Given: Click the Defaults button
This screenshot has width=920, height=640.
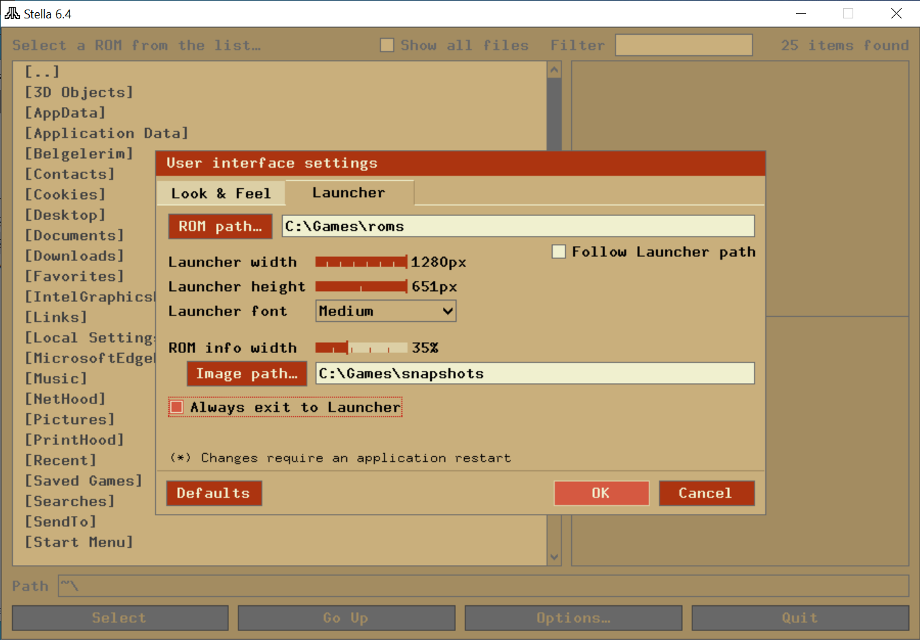Looking at the screenshot, I should pos(214,493).
